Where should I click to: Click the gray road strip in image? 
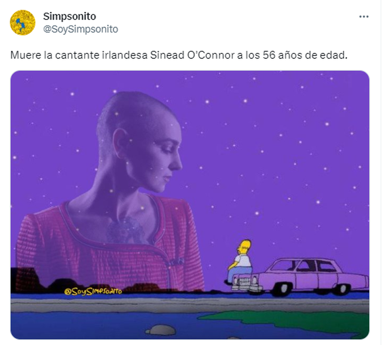click(x=190, y=305)
